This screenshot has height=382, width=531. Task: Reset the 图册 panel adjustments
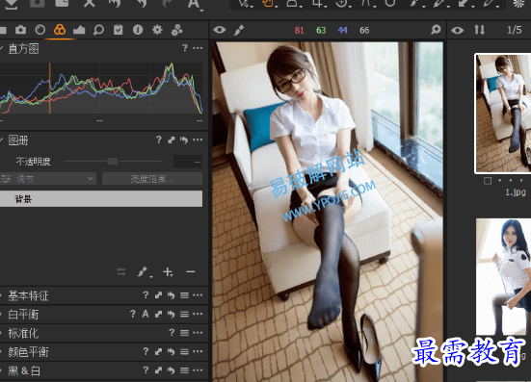click(x=184, y=140)
